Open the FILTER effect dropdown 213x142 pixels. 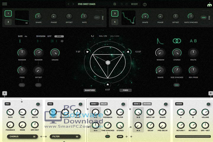point(65,137)
